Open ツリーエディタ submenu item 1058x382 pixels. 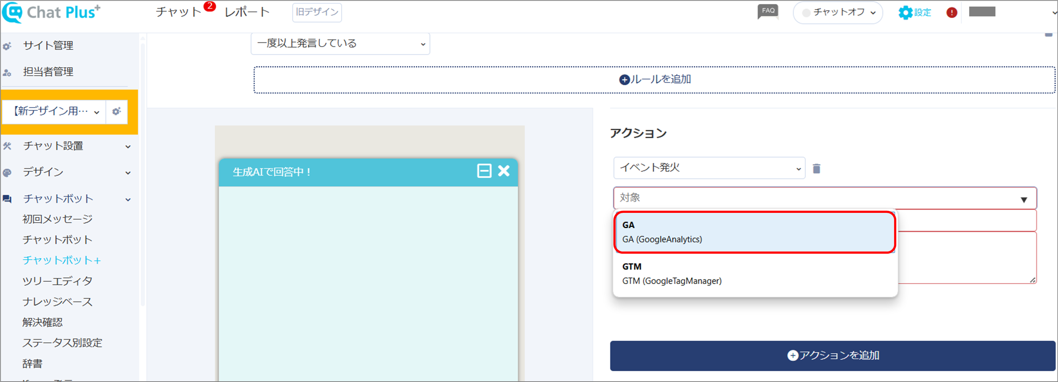pos(58,281)
